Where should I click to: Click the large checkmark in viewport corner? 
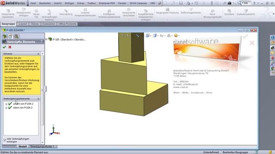click(245, 36)
